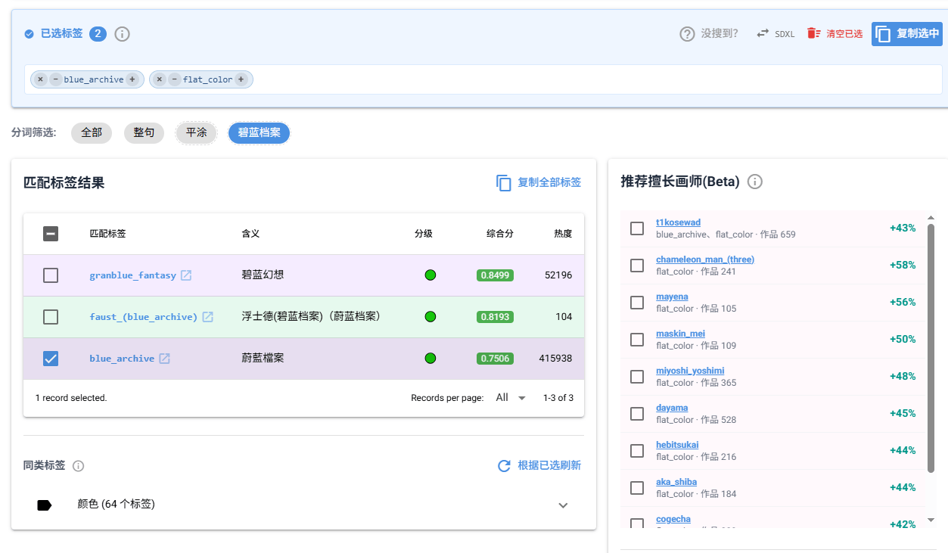948x553 pixels.
Task: Remove flat_color chip with its x icon
Action: 160,79
